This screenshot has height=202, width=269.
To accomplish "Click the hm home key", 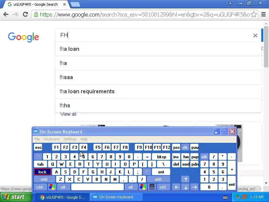I will [x=186, y=157].
